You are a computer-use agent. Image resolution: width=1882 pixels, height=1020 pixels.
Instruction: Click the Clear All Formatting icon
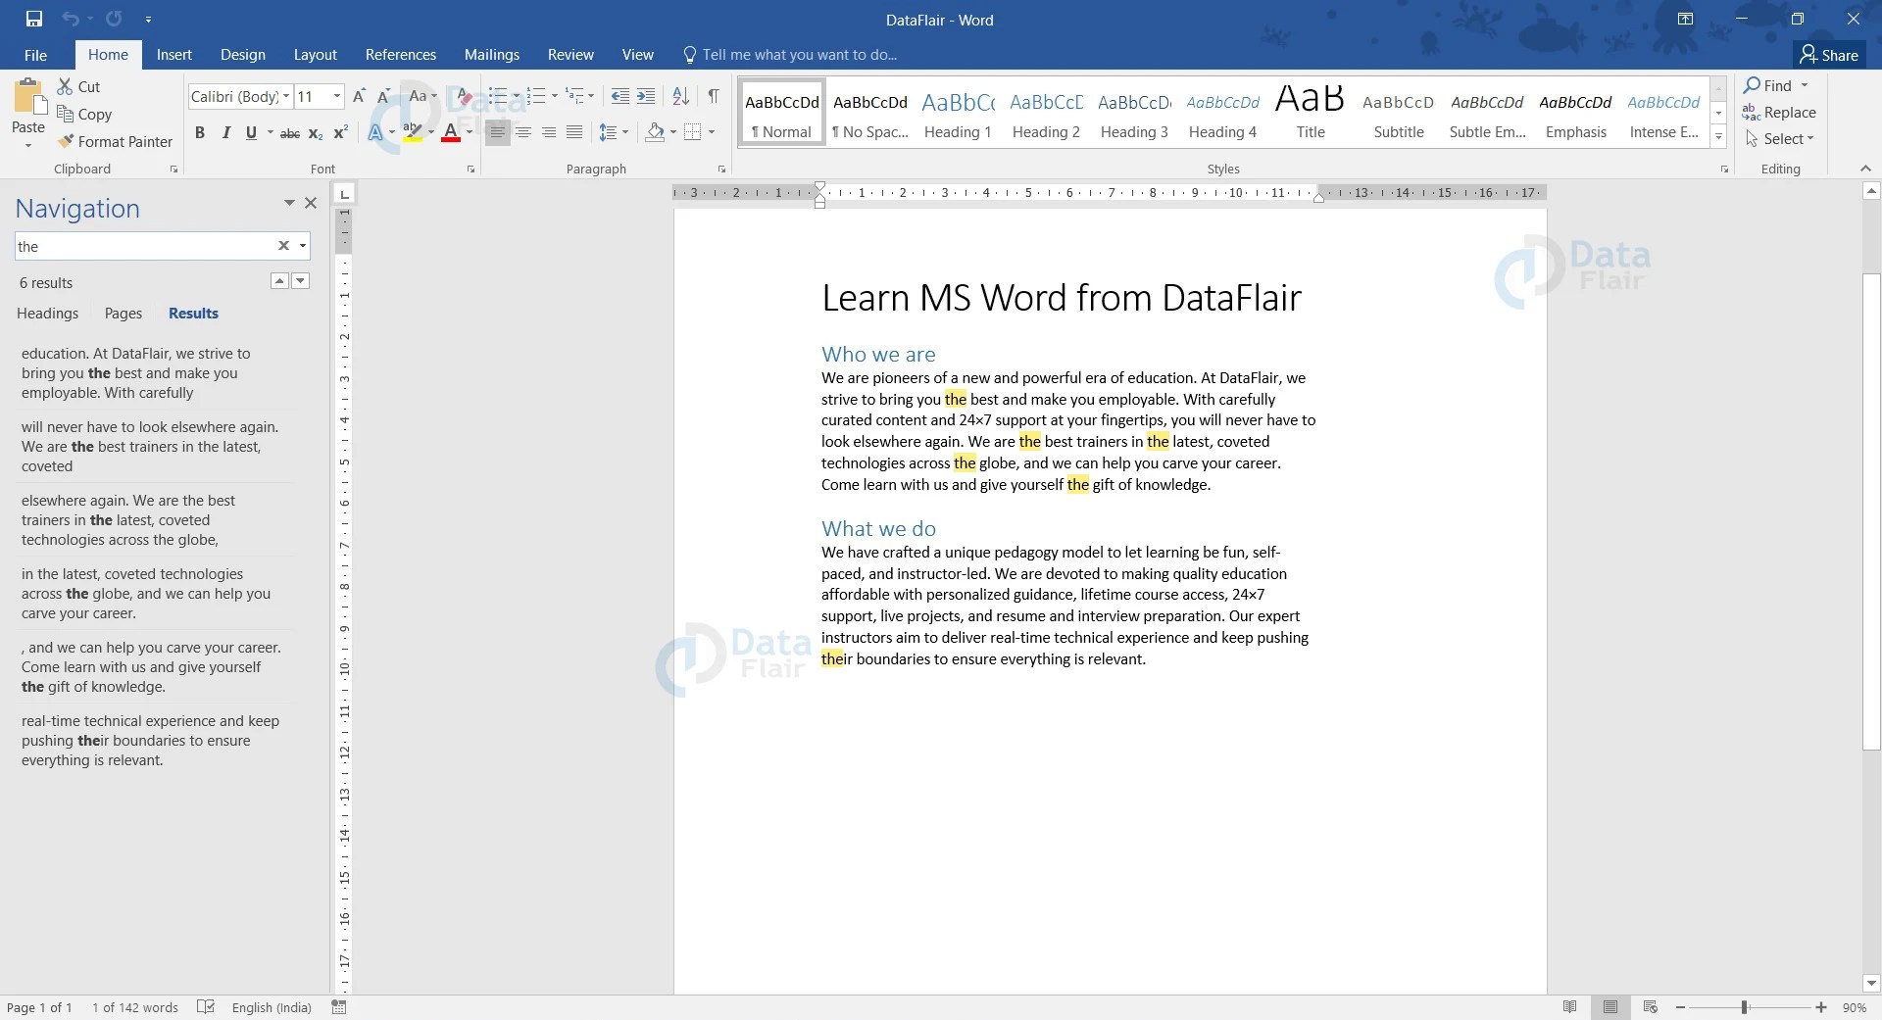463,96
